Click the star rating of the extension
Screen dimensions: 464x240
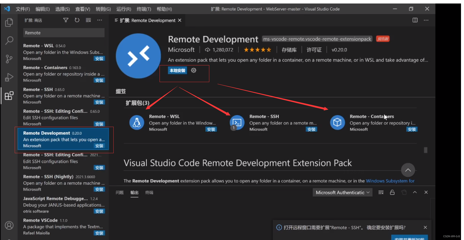click(257, 50)
